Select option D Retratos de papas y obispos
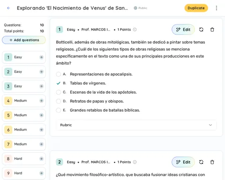 pos(59,101)
